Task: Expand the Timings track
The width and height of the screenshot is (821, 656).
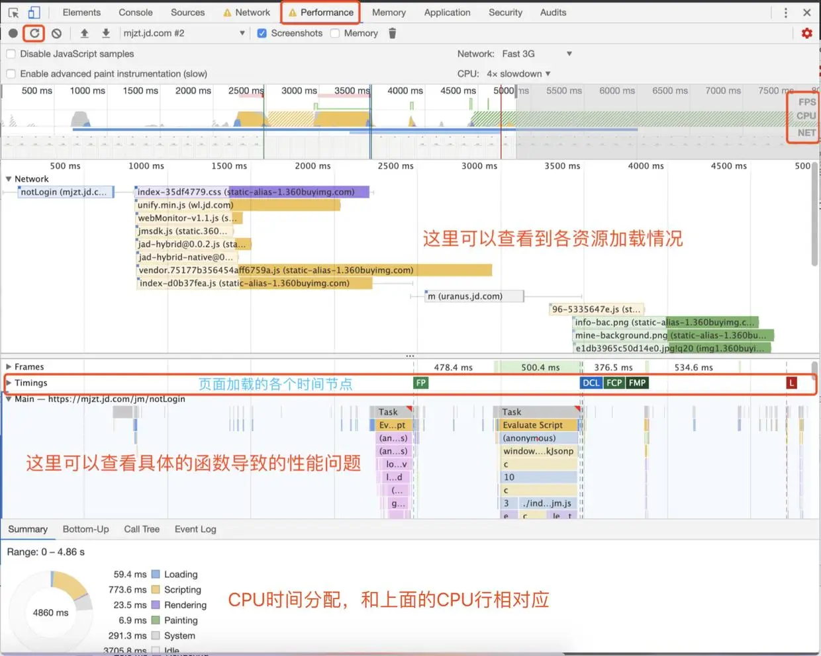Action: click(x=9, y=383)
